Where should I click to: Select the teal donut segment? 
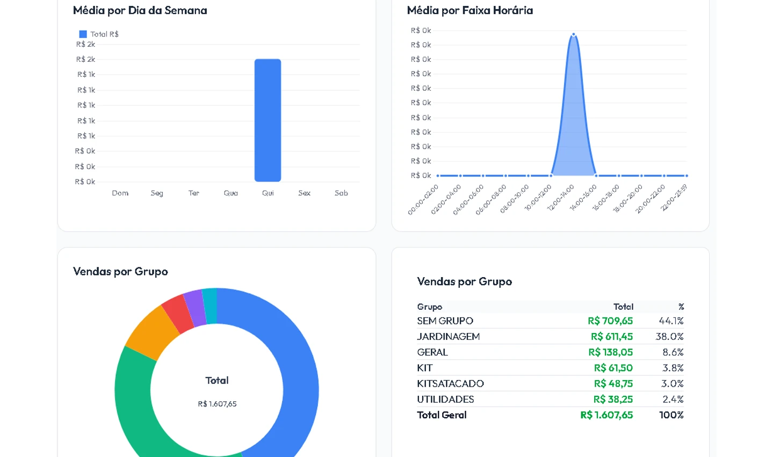tap(210, 306)
